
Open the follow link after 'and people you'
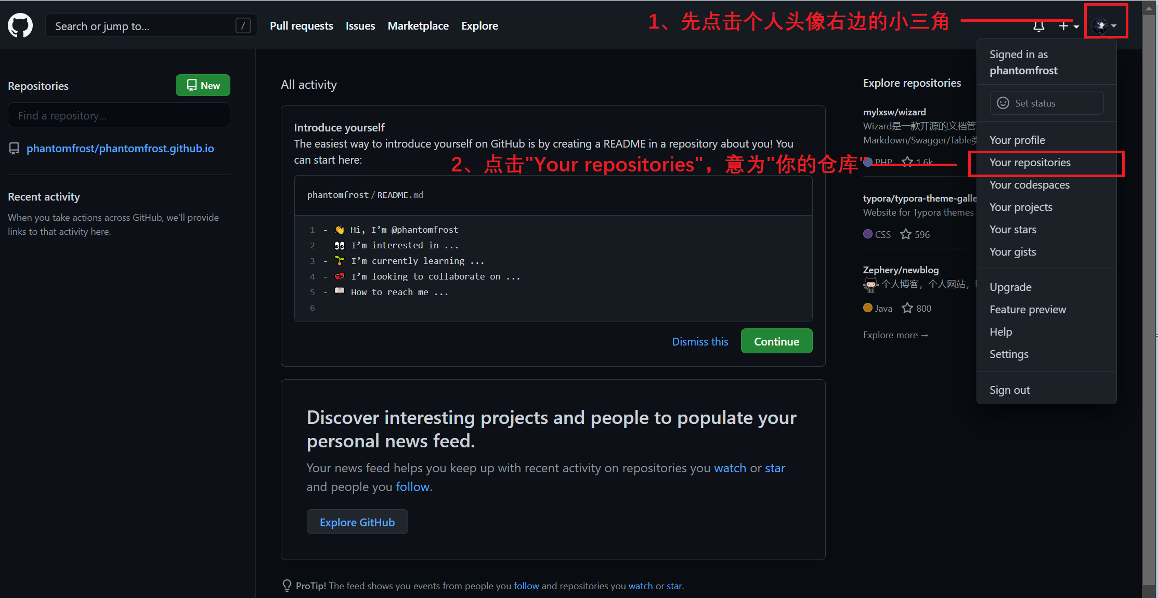pos(413,487)
